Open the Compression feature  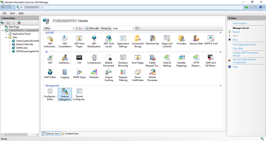(x=94, y=59)
